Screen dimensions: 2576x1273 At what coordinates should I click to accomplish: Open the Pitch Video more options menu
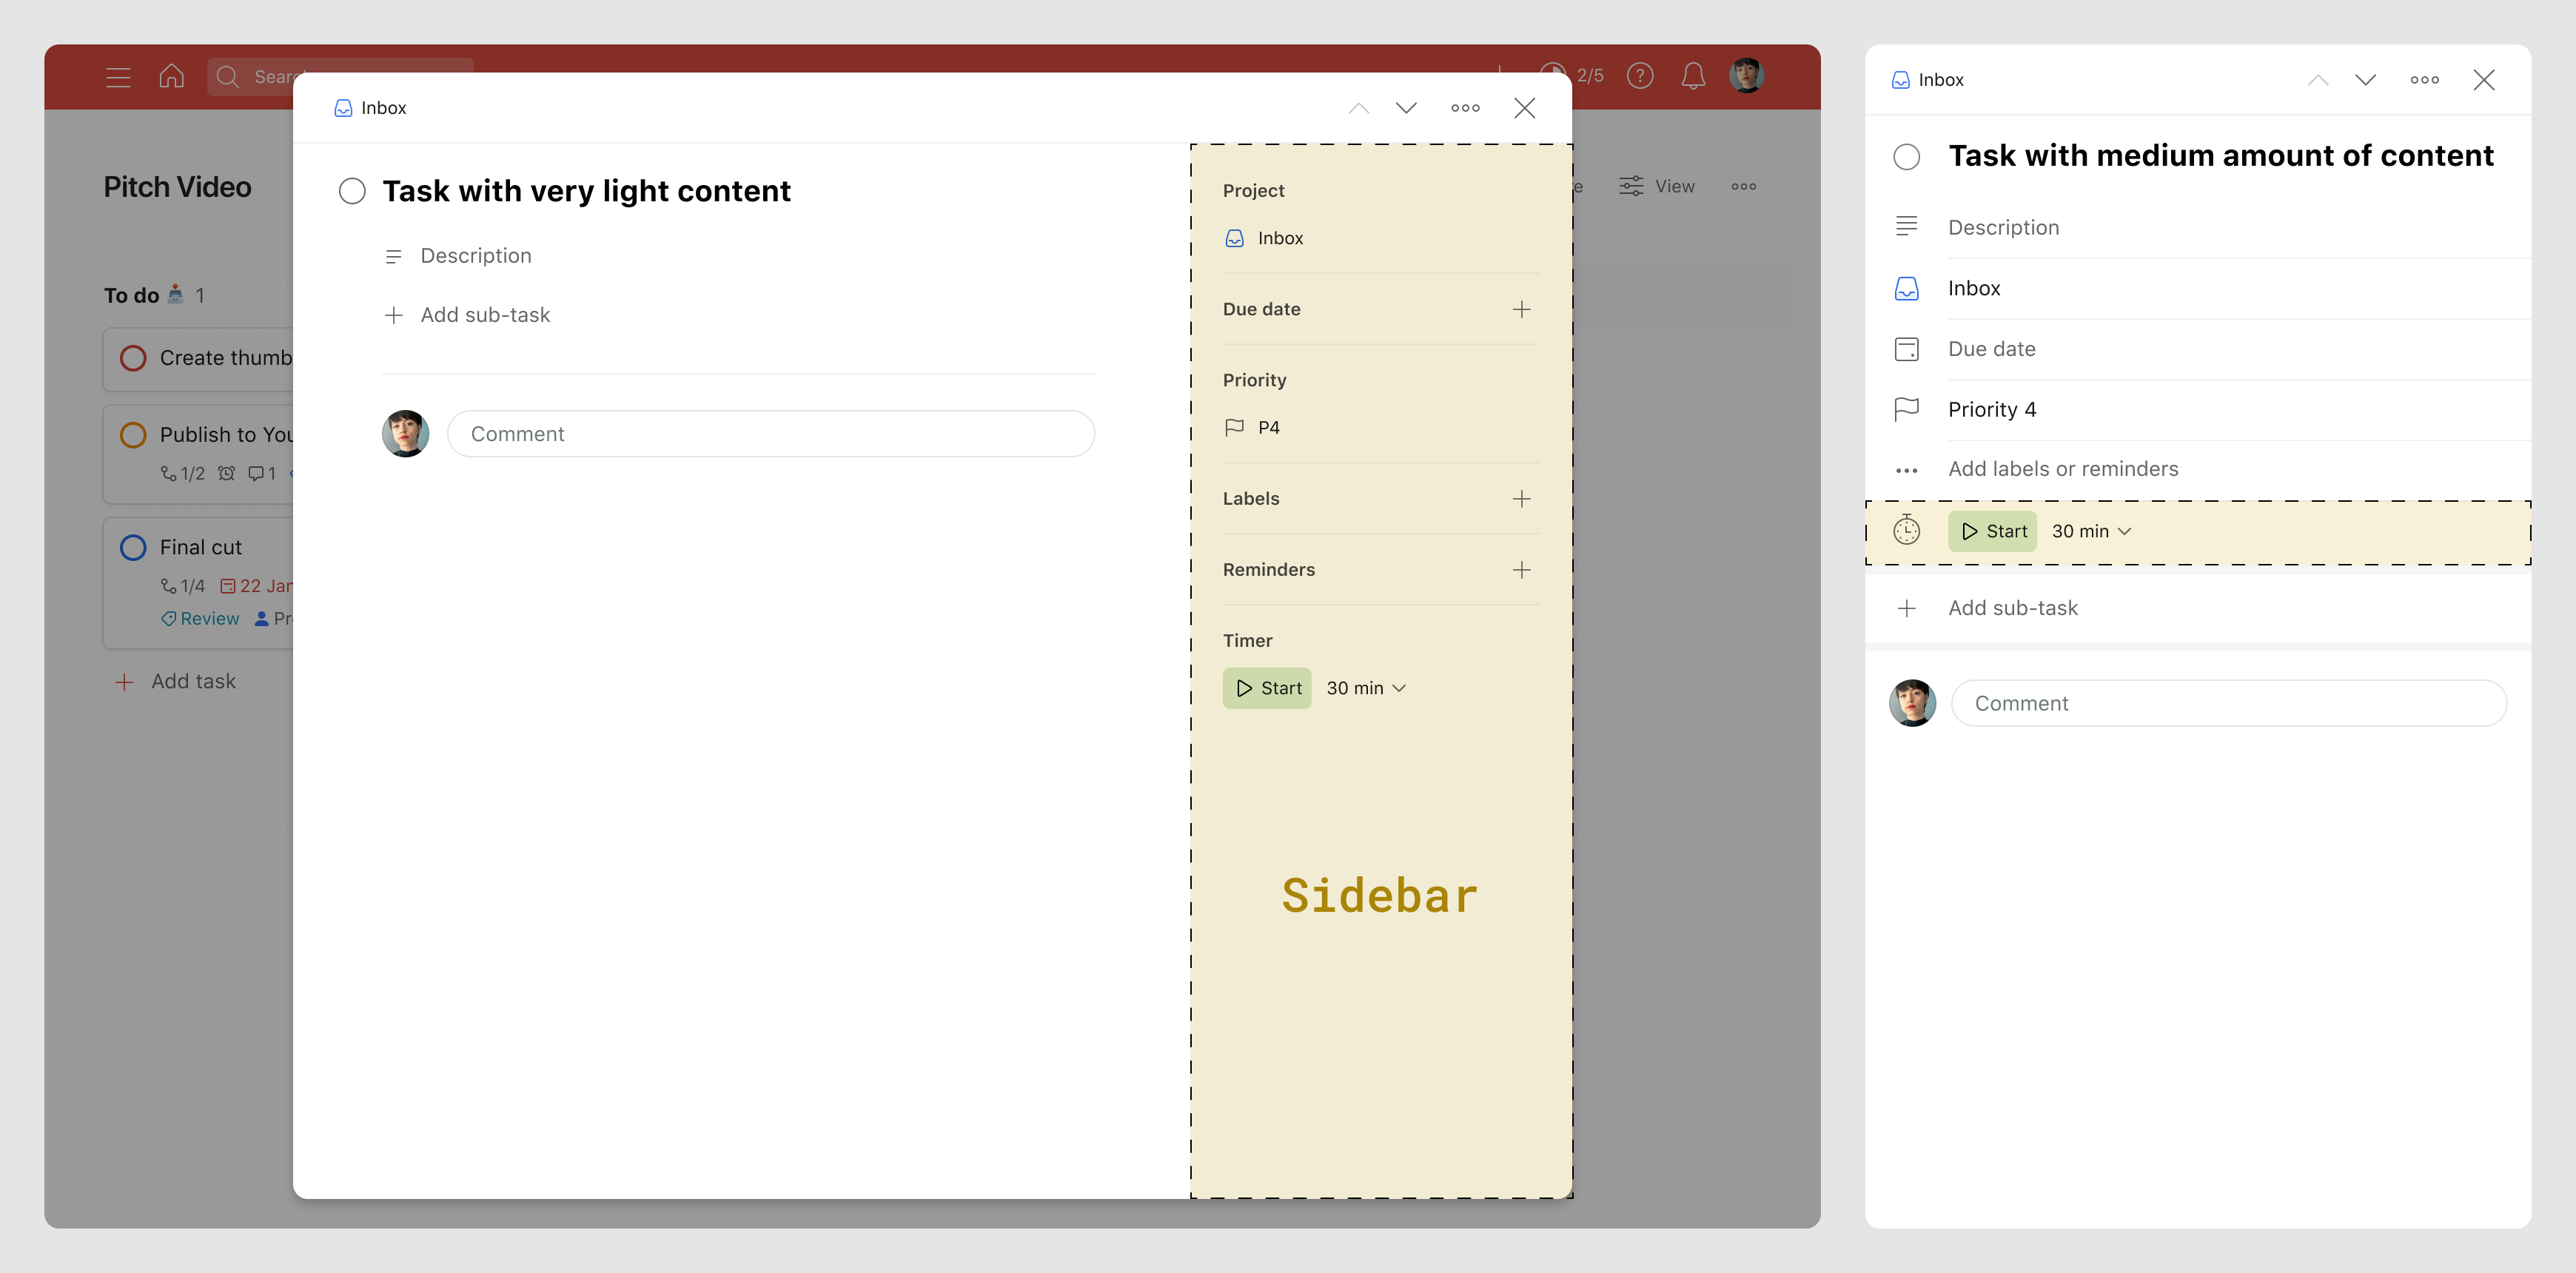click(1744, 186)
